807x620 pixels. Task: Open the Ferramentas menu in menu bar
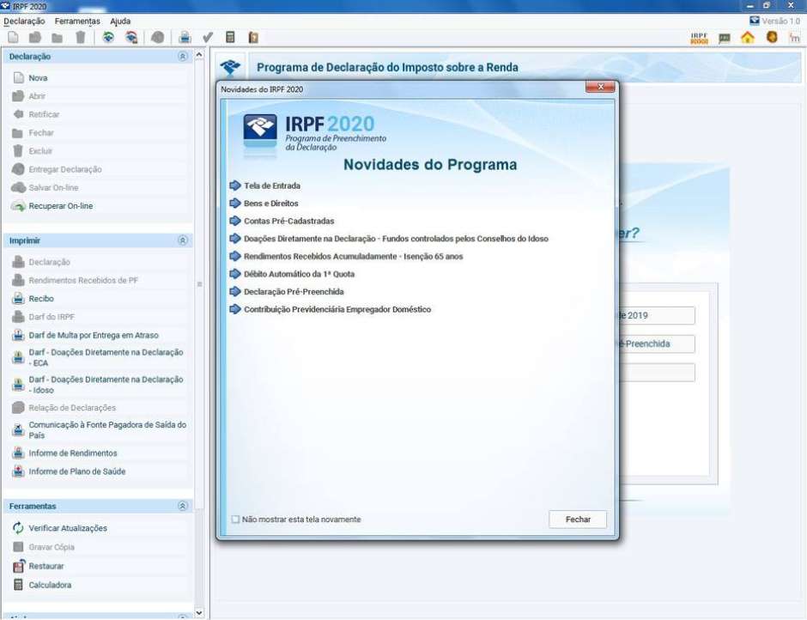(x=76, y=21)
